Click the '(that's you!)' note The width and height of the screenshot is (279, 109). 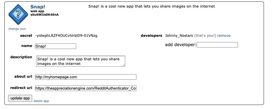205,36
